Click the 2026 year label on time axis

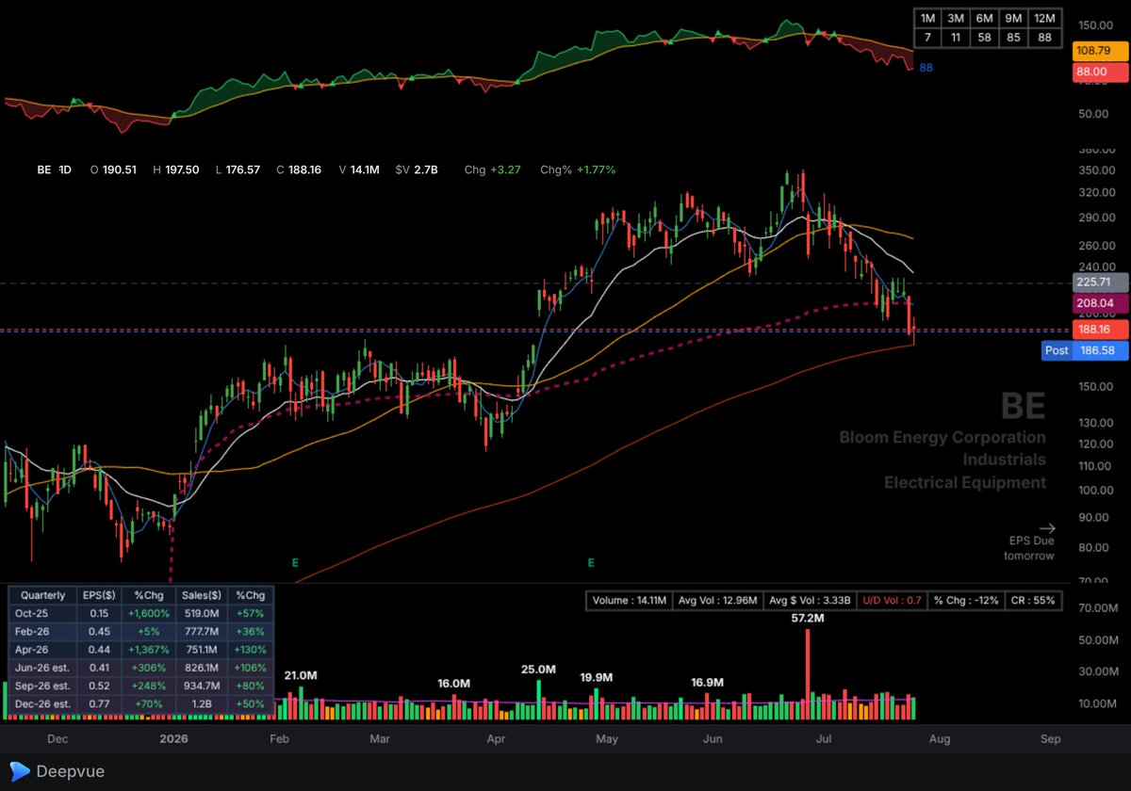click(173, 739)
